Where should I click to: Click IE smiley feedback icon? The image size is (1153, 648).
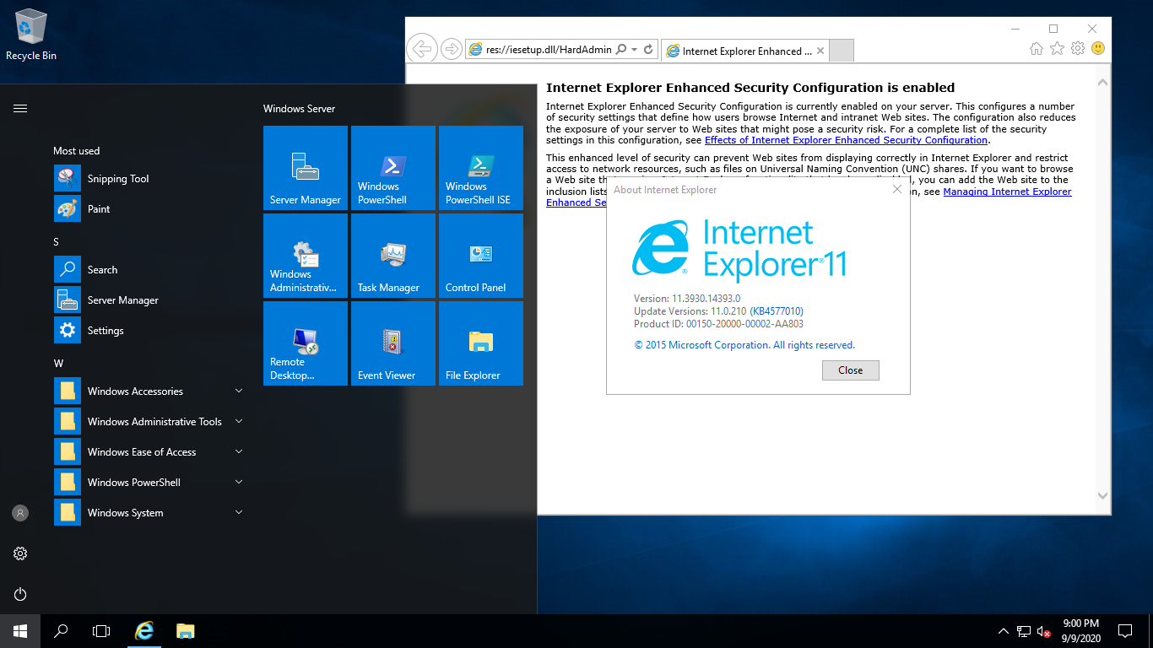point(1098,49)
